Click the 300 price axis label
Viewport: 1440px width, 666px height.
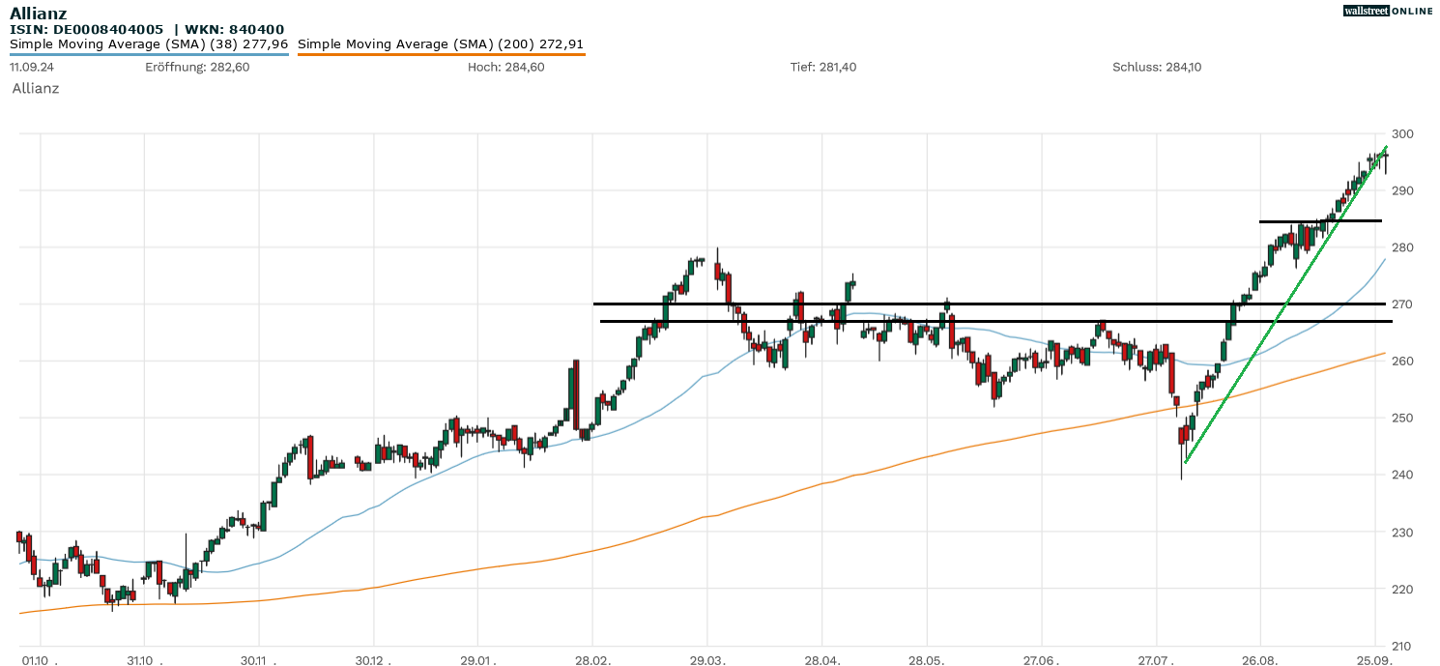[x=1401, y=133]
